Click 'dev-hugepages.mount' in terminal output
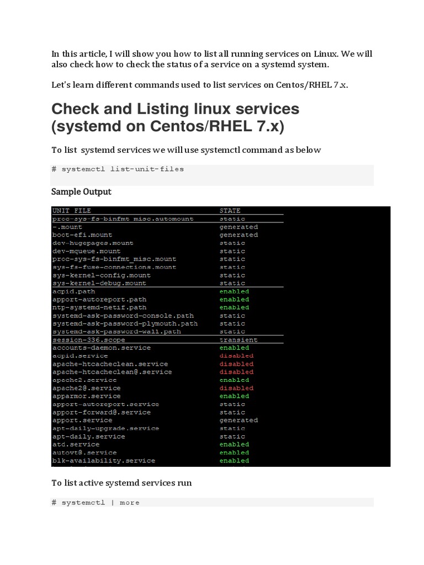 pyautogui.click(x=93, y=243)
